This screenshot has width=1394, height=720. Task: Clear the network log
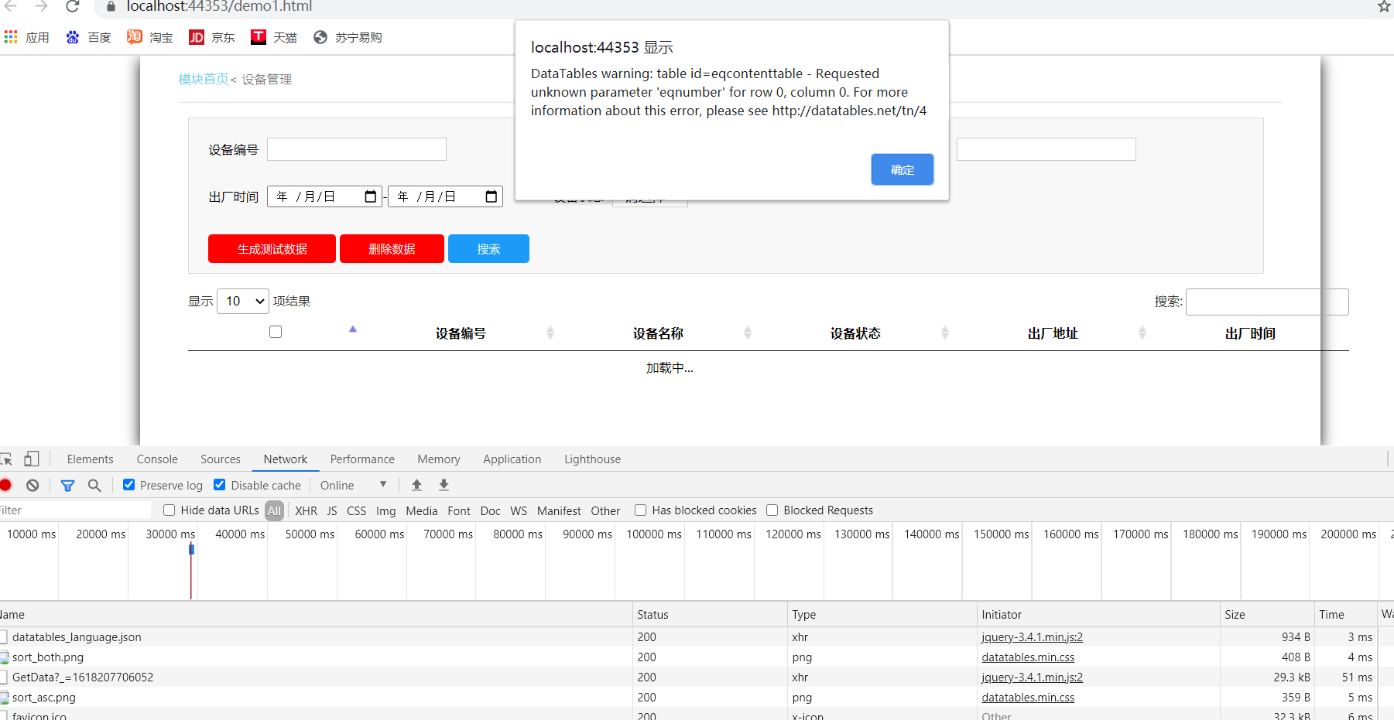tap(33, 485)
